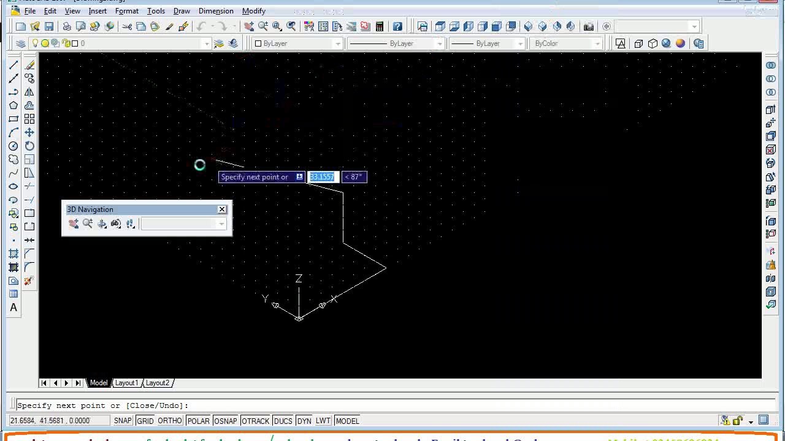Select the Ellipse draw tool
Viewport: 785px width, 441px height.
(13, 186)
